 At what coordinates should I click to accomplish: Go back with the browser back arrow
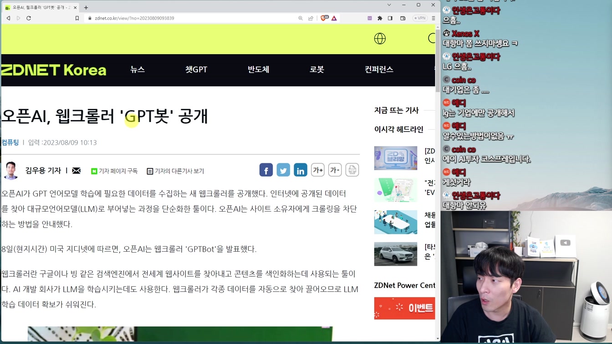(8, 18)
